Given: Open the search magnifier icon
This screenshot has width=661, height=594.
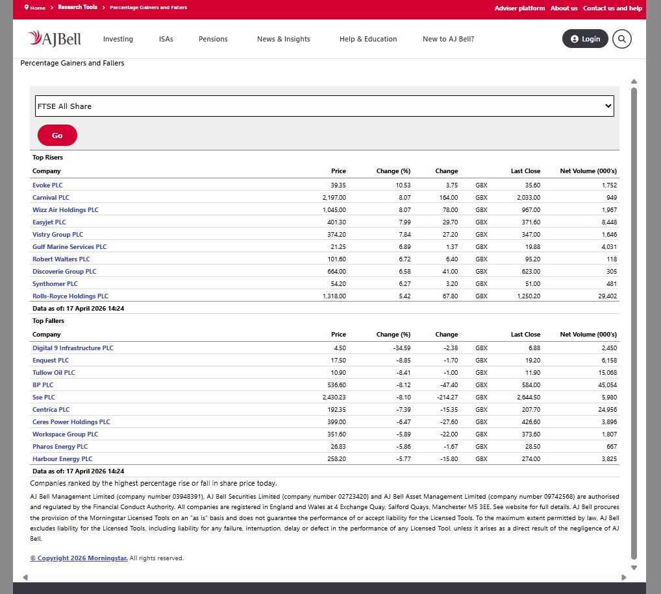Looking at the screenshot, I should [622, 39].
